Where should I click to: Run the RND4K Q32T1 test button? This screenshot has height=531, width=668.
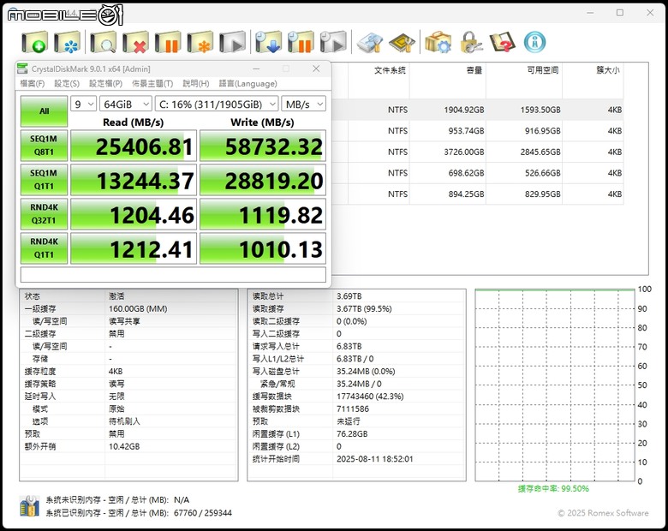click(x=44, y=213)
